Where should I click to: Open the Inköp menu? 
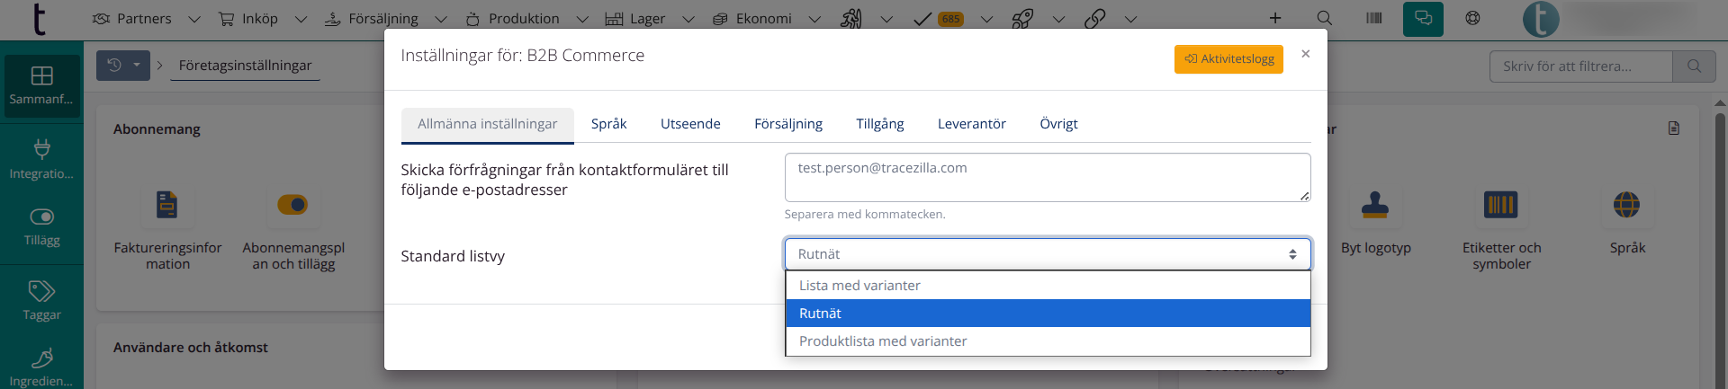coord(248,19)
